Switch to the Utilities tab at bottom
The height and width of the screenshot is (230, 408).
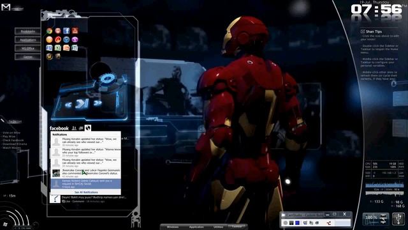[x=218, y=227]
